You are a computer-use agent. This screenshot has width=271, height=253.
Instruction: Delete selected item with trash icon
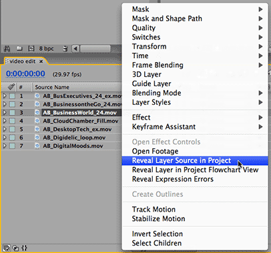coord(65,49)
